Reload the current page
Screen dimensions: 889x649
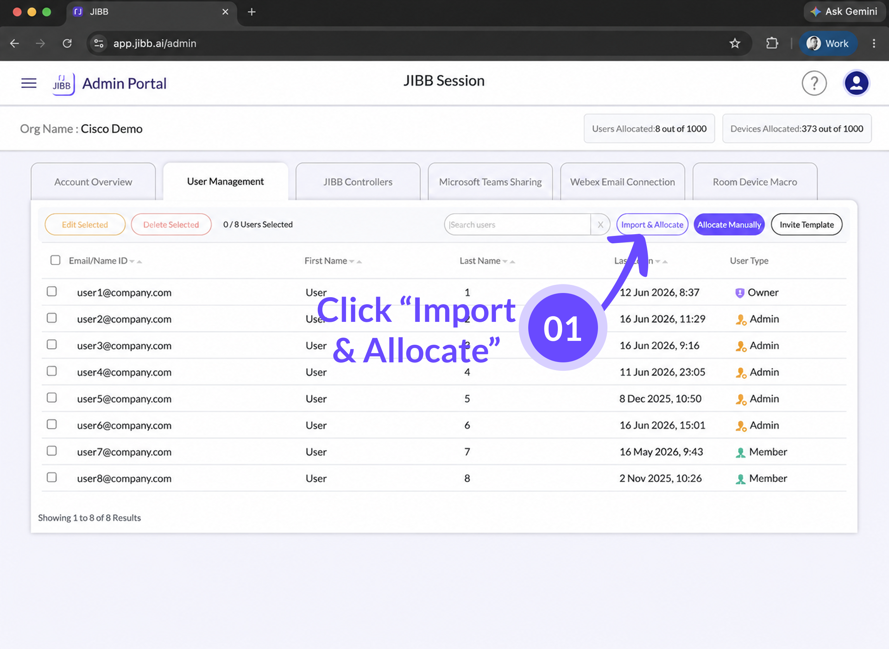point(67,43)
